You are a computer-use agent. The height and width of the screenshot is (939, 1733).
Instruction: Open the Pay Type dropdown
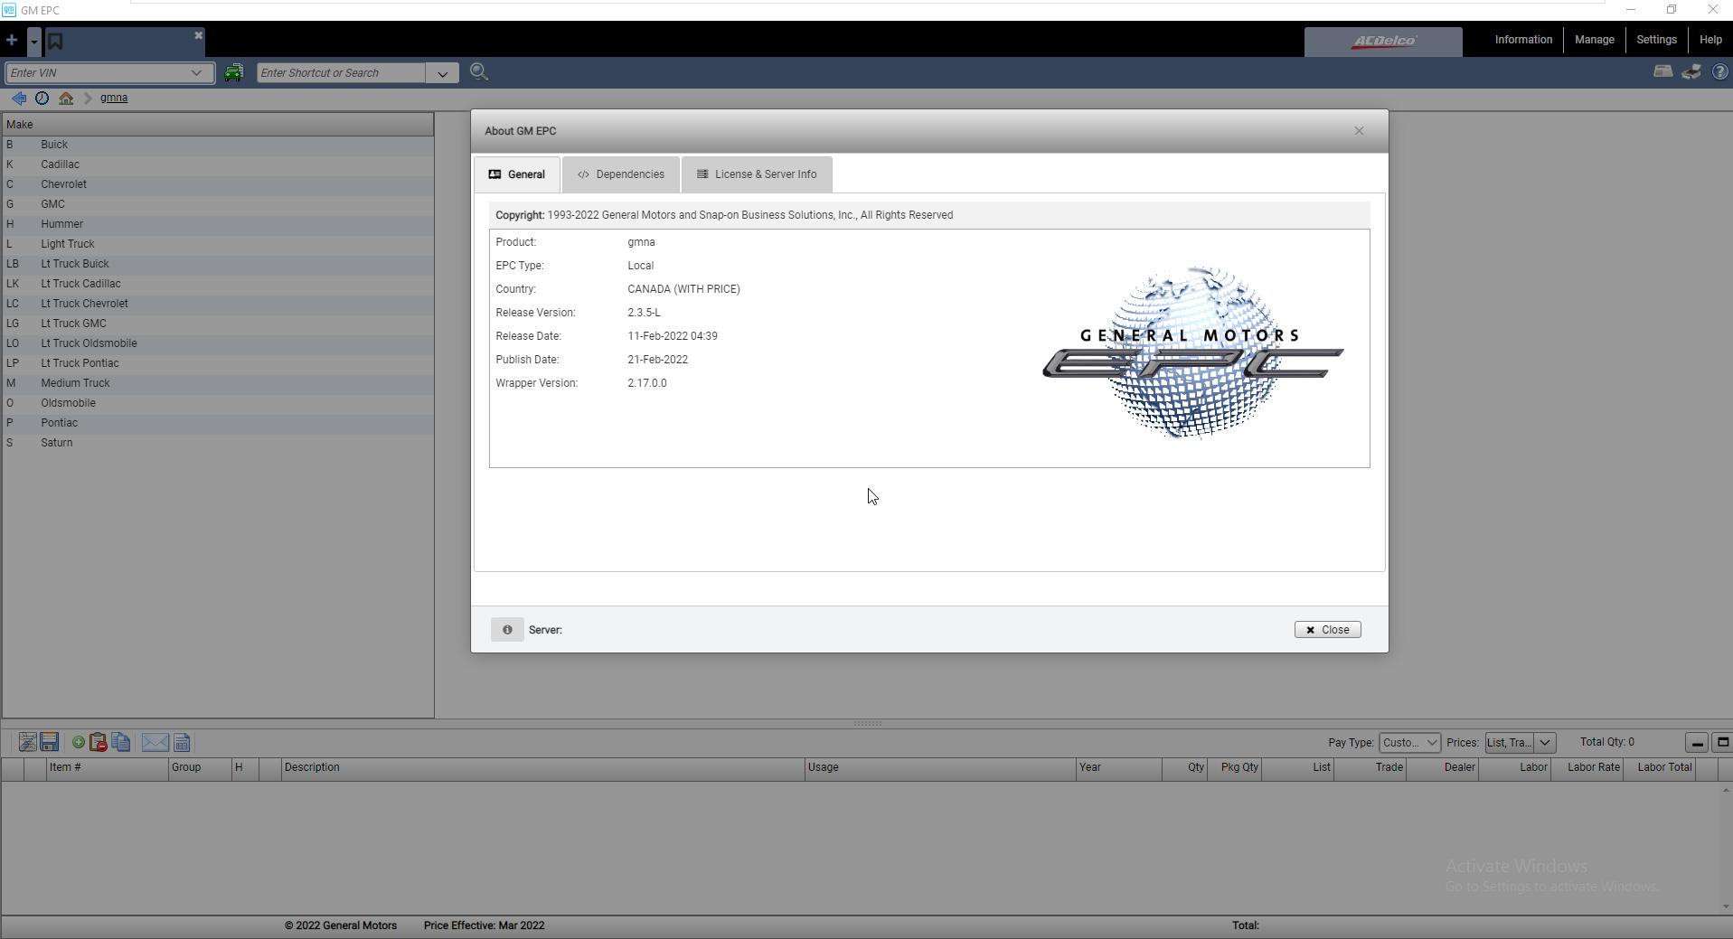pyautogui.click(x=1409, y=743)
